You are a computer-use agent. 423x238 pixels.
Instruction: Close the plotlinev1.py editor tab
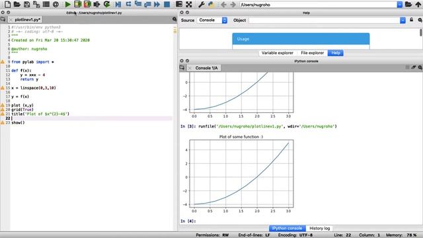tap(11, 20)
